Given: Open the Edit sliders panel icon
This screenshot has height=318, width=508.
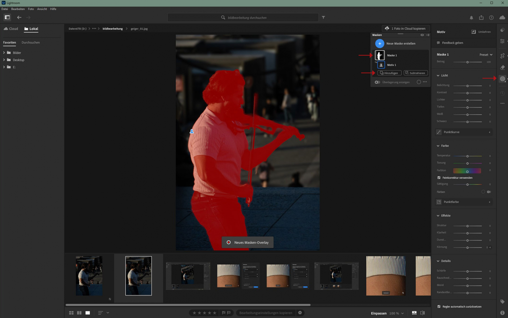Looking at the screenshot, I should coord(502,41).
